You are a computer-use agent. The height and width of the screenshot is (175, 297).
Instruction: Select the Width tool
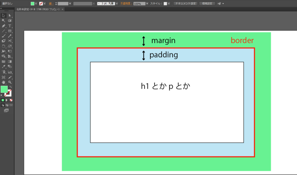click(x=3, y=51)
